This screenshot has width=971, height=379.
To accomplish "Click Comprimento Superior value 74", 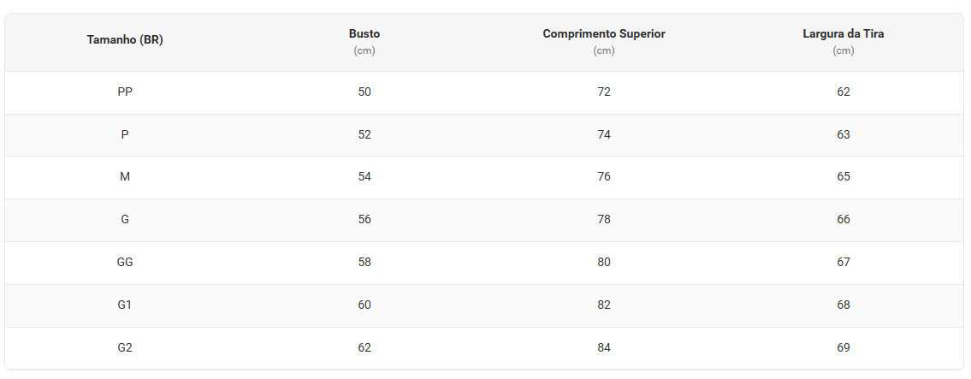I will 604,134.
